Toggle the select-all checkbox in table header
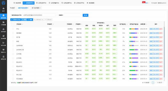This screenshot has height=91, width=168. (13, 24)
